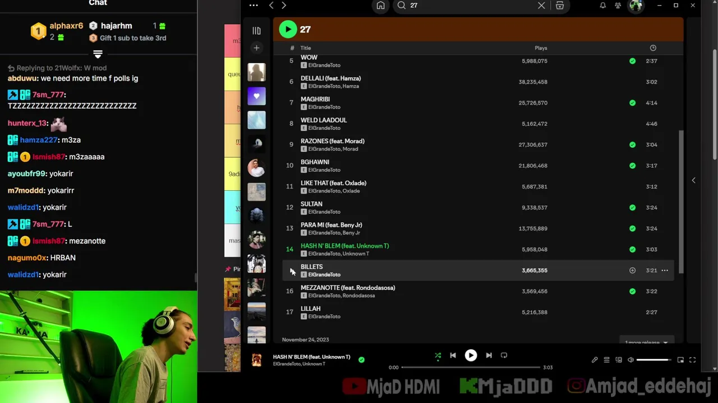Toggle saved checkmark for HASH N' BLEM row
The height and width of the screenshot is (403, 718).
(632, 250)
